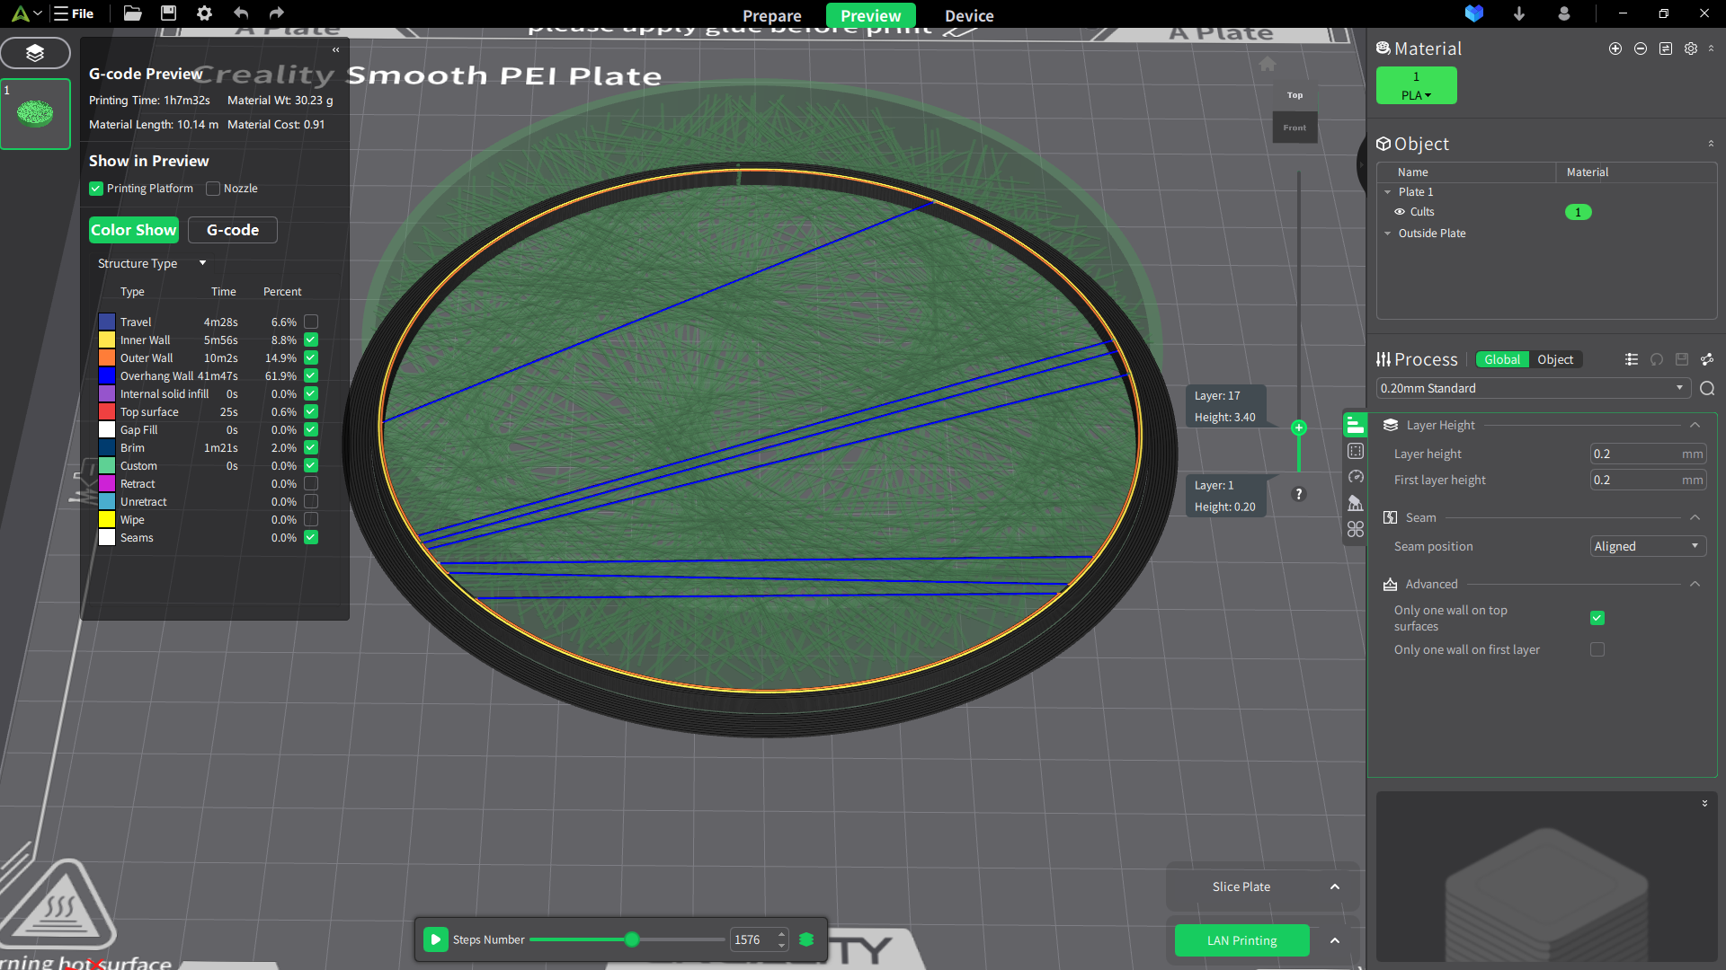Add a material with the plus icon
Viewport: 1726px width, 970px height.
coord(1615,48)
